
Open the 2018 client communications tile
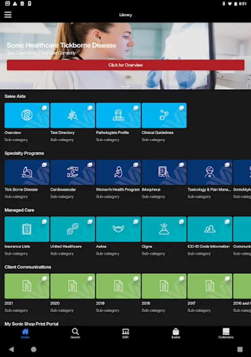[164, 286]
